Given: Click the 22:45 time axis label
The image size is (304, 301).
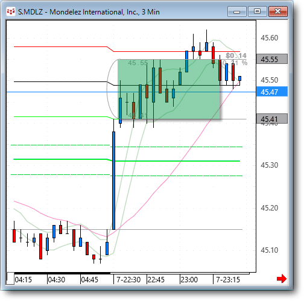Looking at the screenshot, I should coord(156,280).
